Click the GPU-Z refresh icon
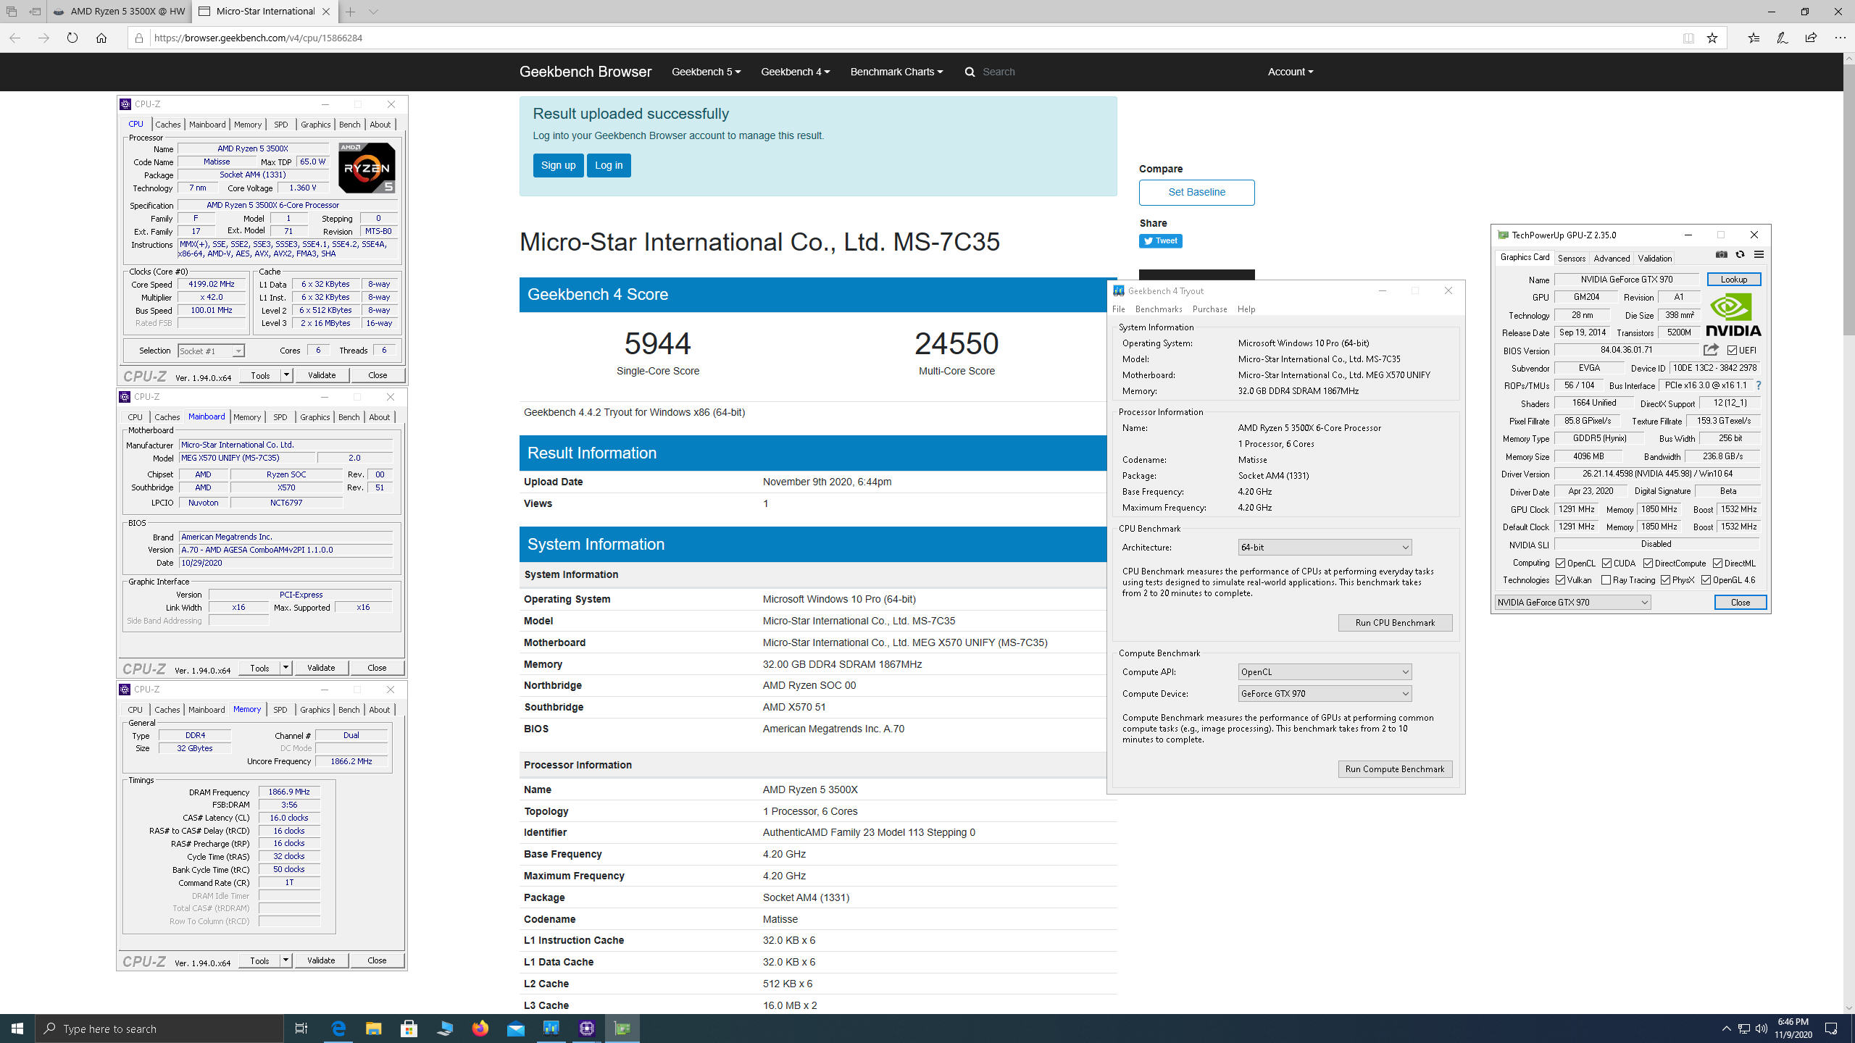Viewport: 1855px width, 1043px height. [x=1740, y=255]
